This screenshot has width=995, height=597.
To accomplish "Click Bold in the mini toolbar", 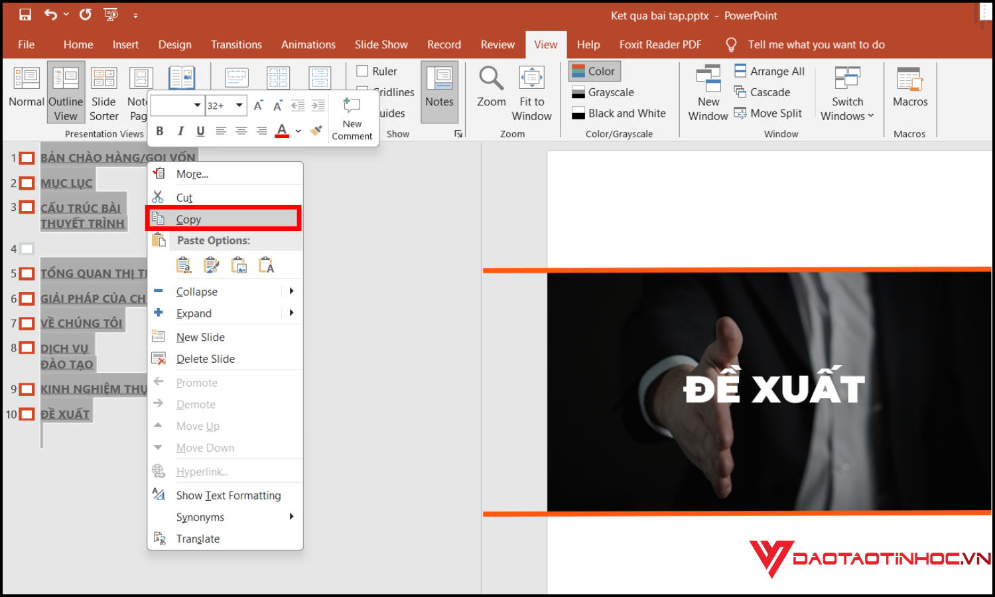I will 160,131.
